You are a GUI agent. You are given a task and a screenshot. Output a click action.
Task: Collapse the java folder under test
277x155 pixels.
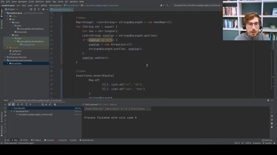tap(13, 38)
